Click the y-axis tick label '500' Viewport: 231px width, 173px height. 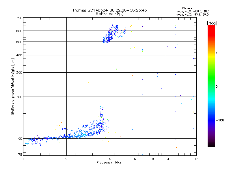point(19,42)
